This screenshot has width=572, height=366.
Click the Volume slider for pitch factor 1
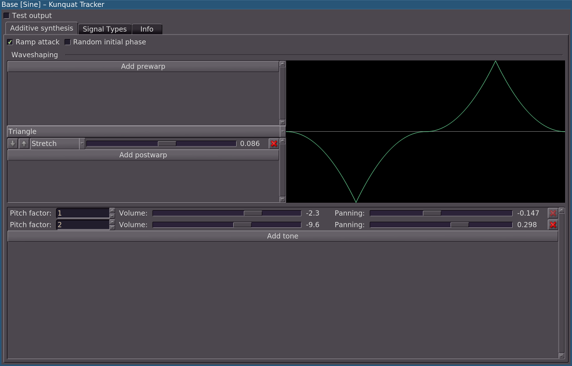tap(227, 213)
